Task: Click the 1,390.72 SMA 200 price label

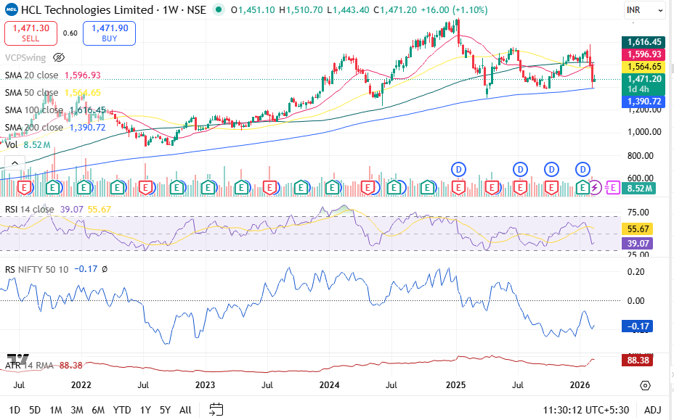Action: (x=643, y=102)
